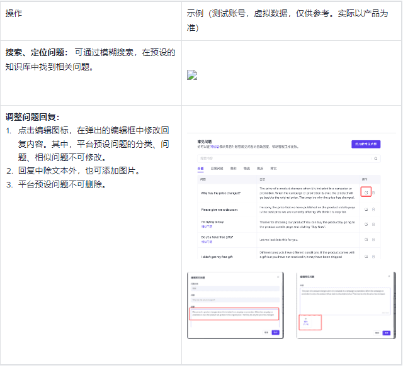Delete the 'Do you have free gifts?' row
403x368 pixels.
point(373,239)
